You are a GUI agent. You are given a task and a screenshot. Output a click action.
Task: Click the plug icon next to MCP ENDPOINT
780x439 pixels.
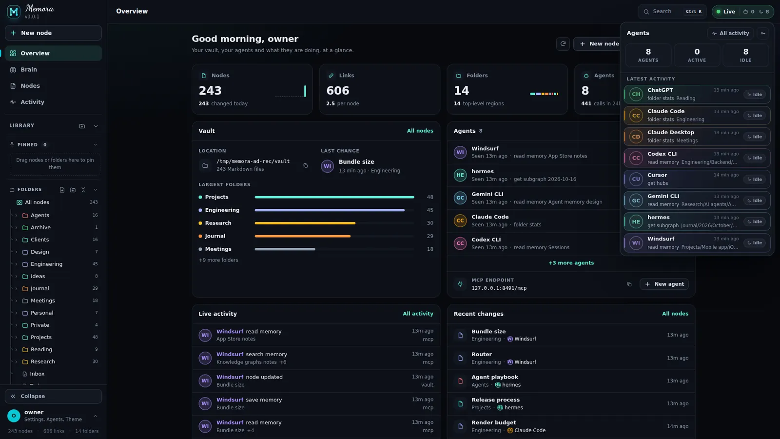tap(460, 284)
